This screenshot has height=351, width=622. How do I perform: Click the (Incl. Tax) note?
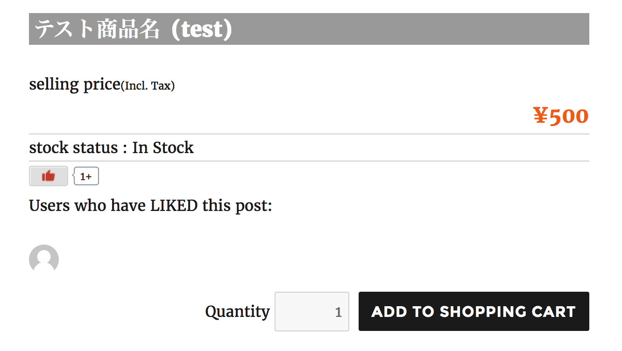(148, 86)
